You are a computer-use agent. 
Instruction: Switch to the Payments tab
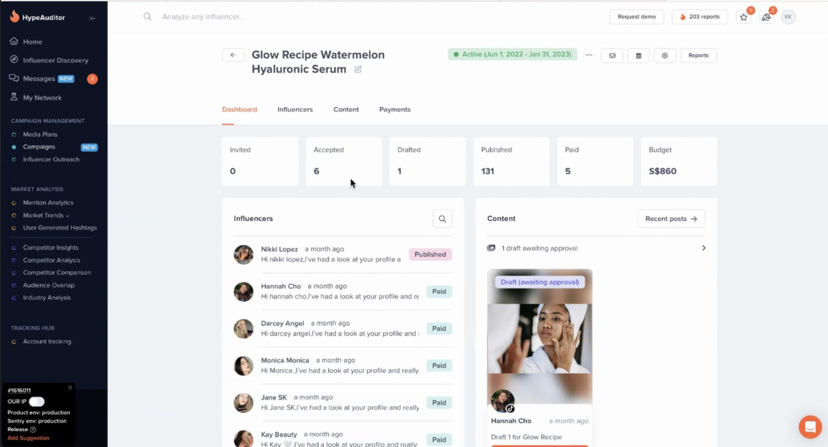[394, 109]
